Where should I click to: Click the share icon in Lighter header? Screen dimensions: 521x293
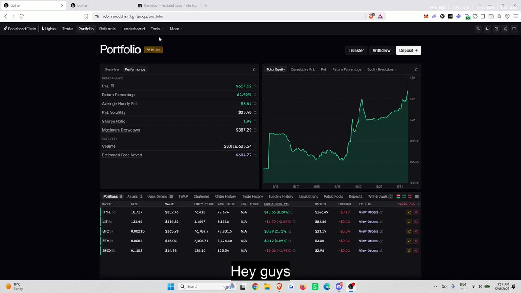[x=505, y=29]
